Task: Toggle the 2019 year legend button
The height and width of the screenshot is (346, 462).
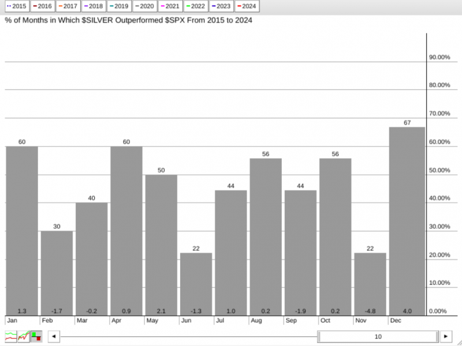Action: pyautogui.click(x=120, y=6)
